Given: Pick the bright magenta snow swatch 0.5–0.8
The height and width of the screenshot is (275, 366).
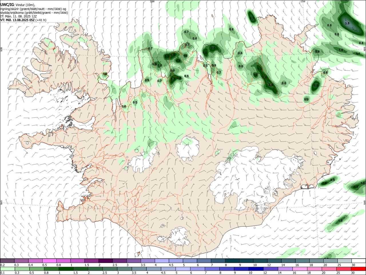Looking at the screenshot, I should [49, 261].
